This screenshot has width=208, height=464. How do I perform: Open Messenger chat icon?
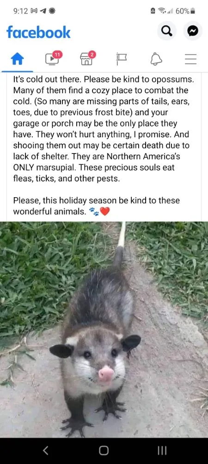193,31
